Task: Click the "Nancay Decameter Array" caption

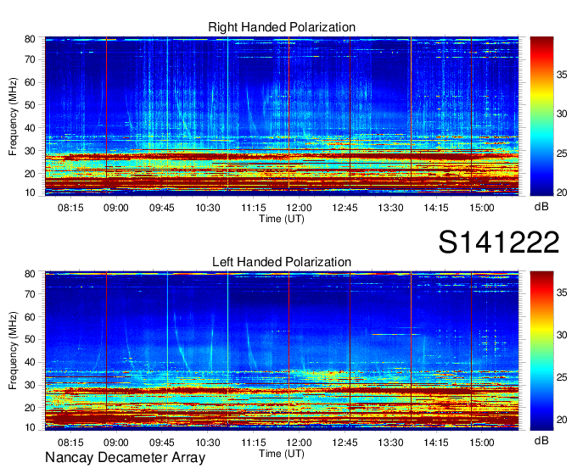Action: (125, 458)
